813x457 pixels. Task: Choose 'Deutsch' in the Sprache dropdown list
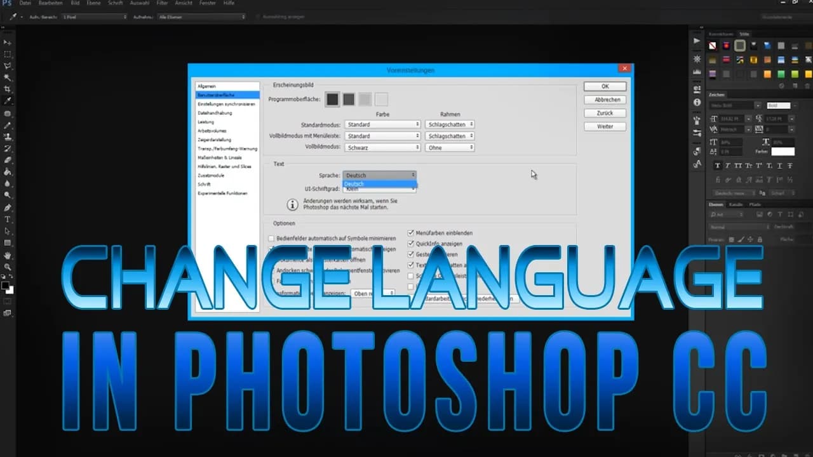click(379, 184)
